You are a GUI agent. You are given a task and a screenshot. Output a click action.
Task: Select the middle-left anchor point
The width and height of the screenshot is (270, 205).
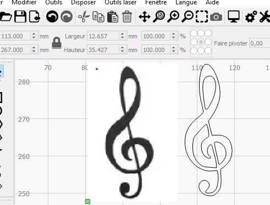(194, 42)
